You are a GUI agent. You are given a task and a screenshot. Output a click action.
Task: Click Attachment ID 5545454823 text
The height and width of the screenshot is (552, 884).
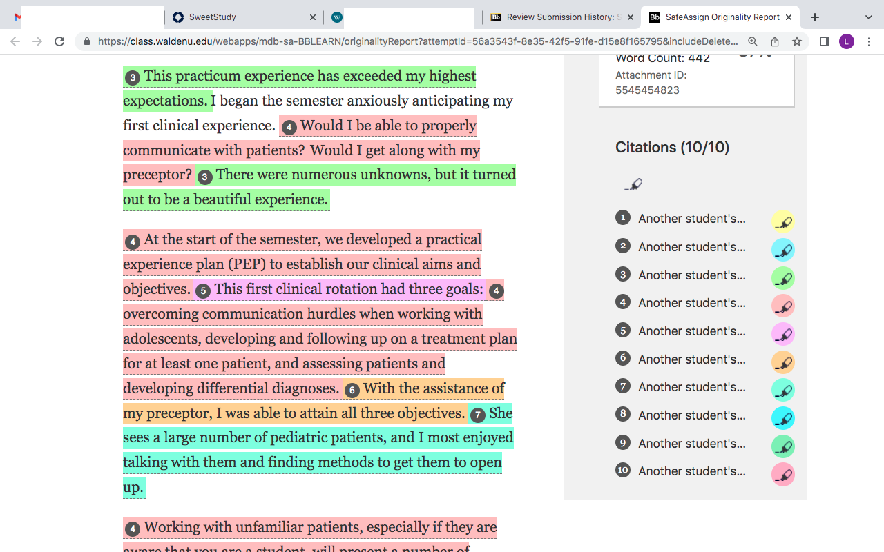(x=651, y=83)
